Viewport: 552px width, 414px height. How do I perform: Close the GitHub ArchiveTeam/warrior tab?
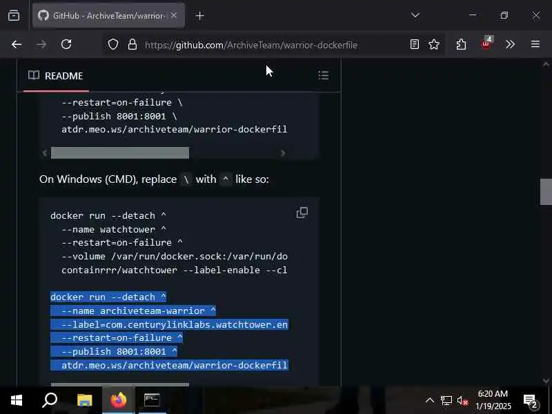click(174, 15)
